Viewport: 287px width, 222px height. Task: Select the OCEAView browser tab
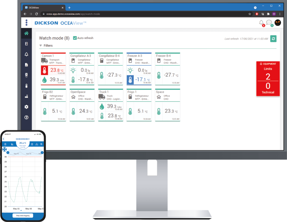pyautogui.click(x=43, y=7)
